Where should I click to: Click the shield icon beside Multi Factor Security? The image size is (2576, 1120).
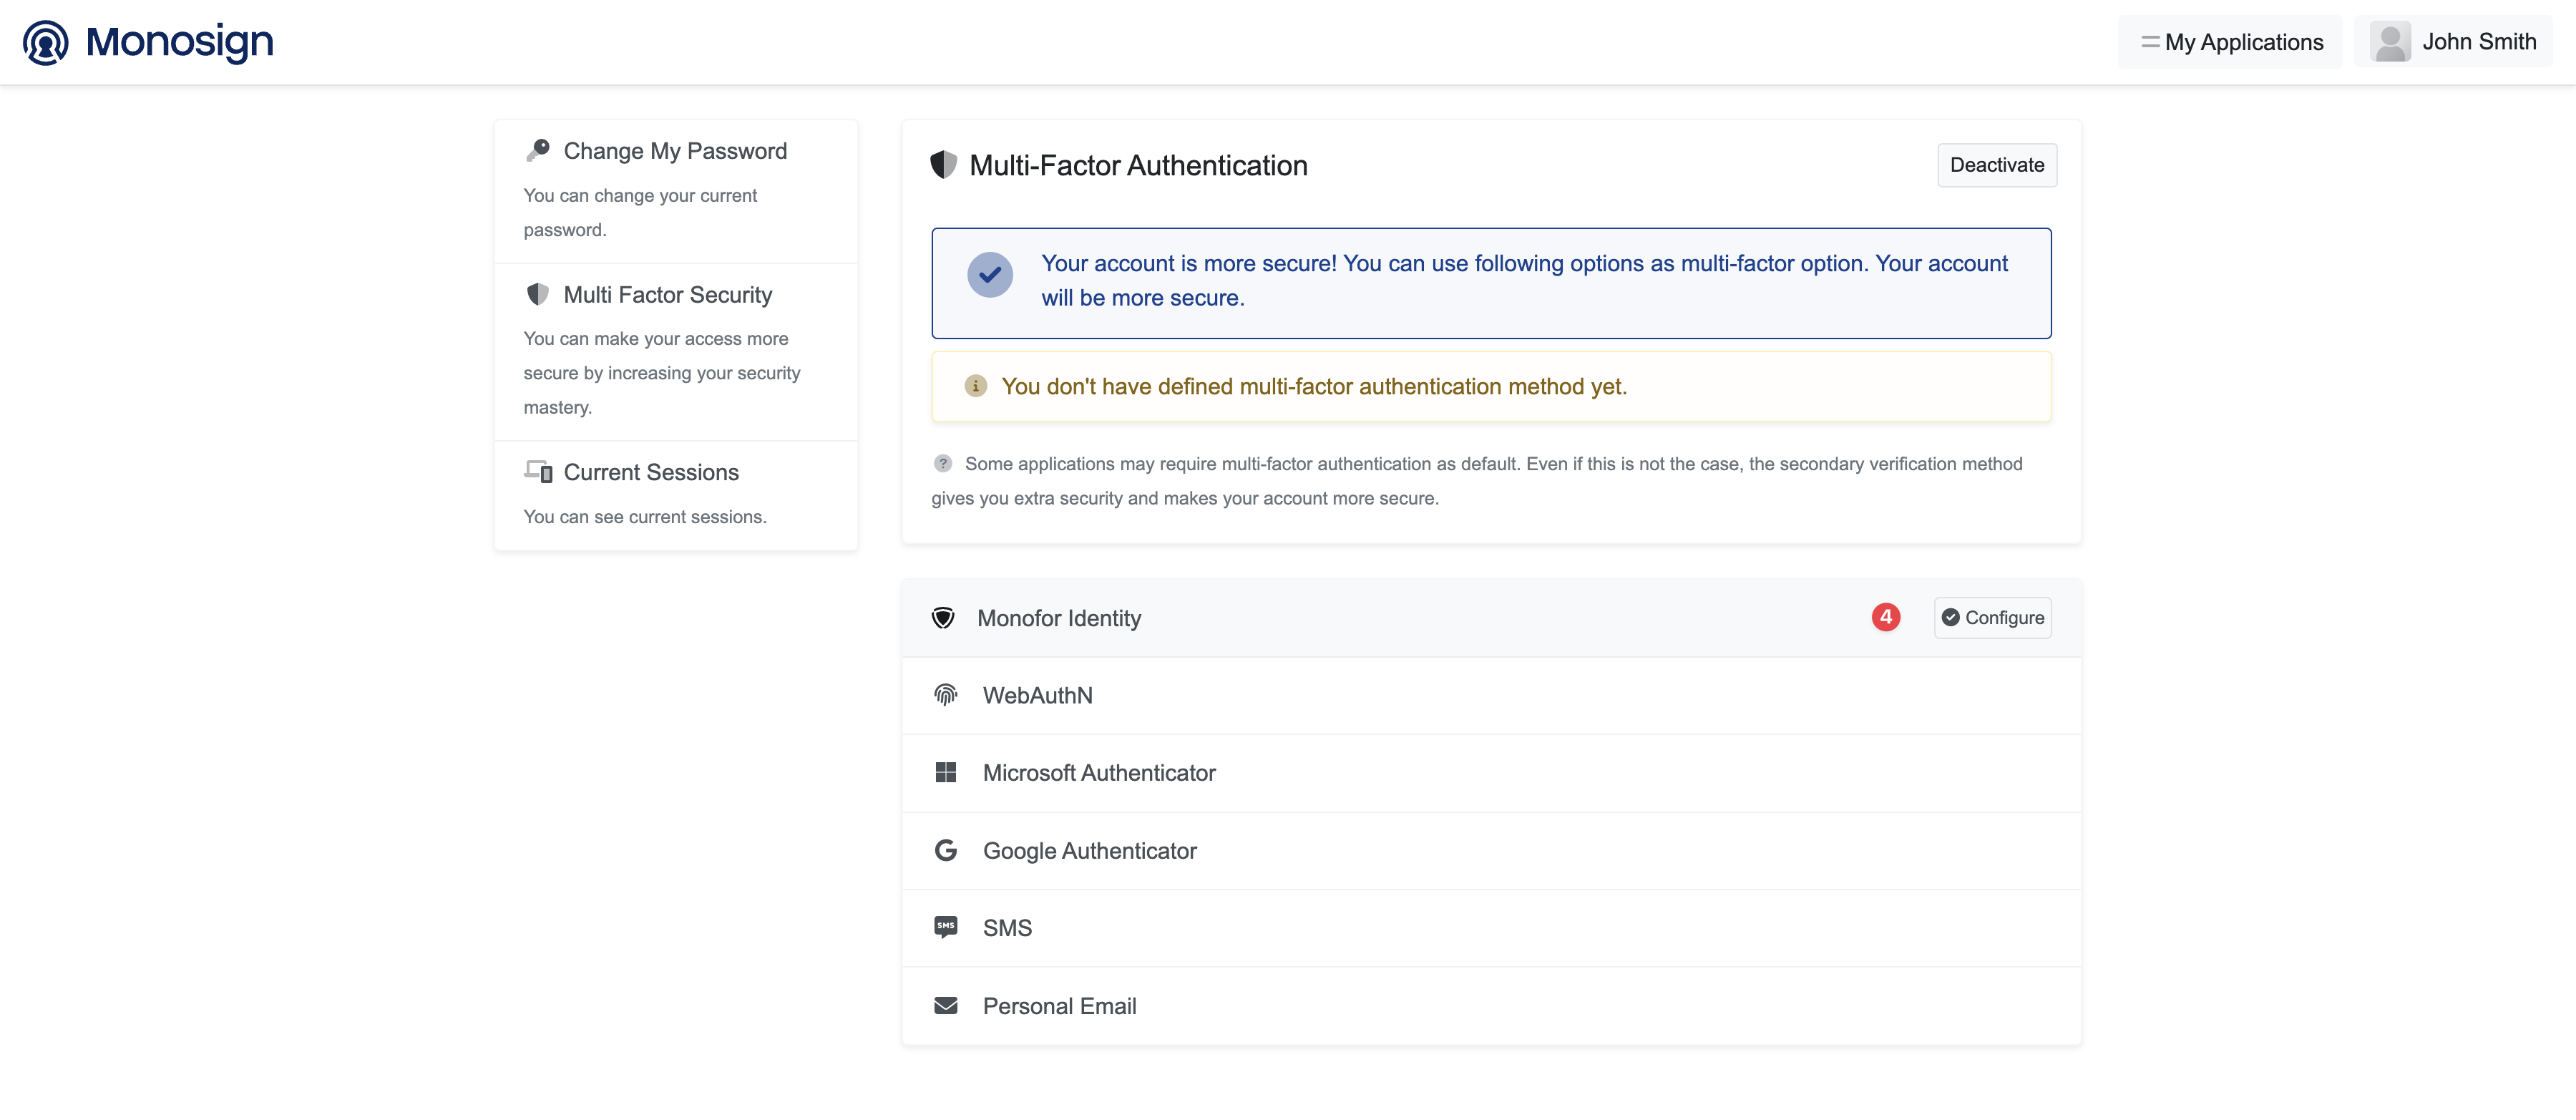click(538, 294)
